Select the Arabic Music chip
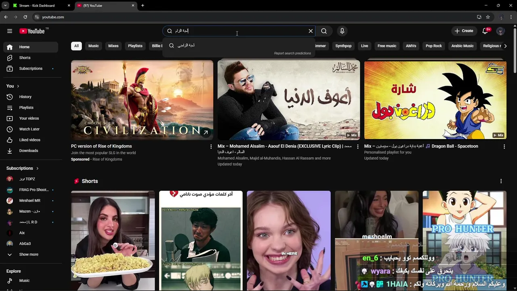The height and width of the screenshot is (291, 517). pos(462,46)
